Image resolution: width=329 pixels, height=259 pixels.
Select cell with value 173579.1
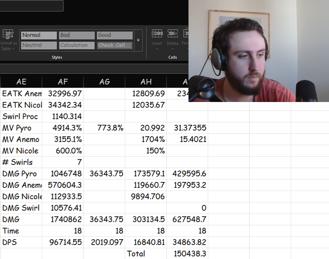tap(146, 174)
